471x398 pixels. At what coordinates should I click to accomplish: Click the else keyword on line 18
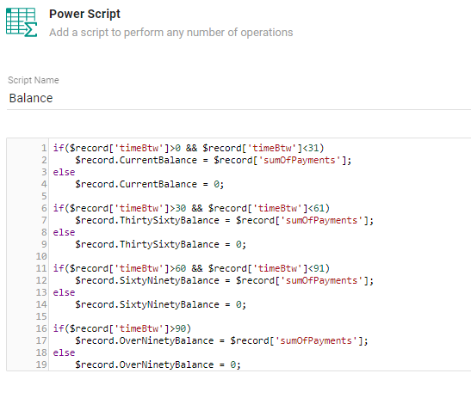pos(64,352)
